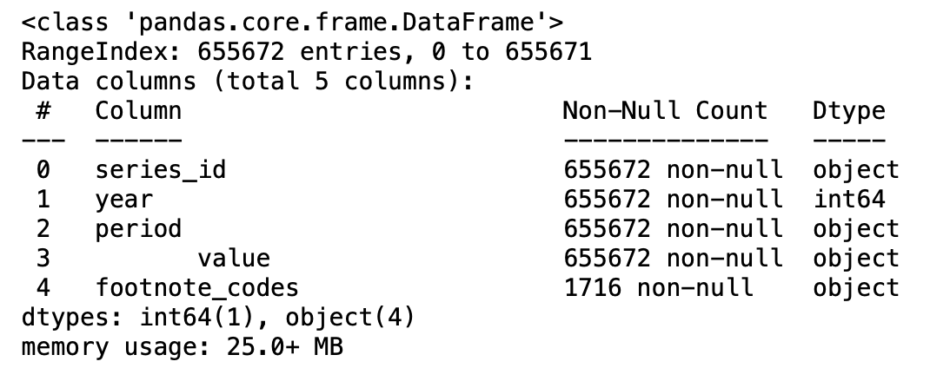Click the int64 dtype in year row
Viewport: 930px width, 368px height.
click(x=848, y=200)
